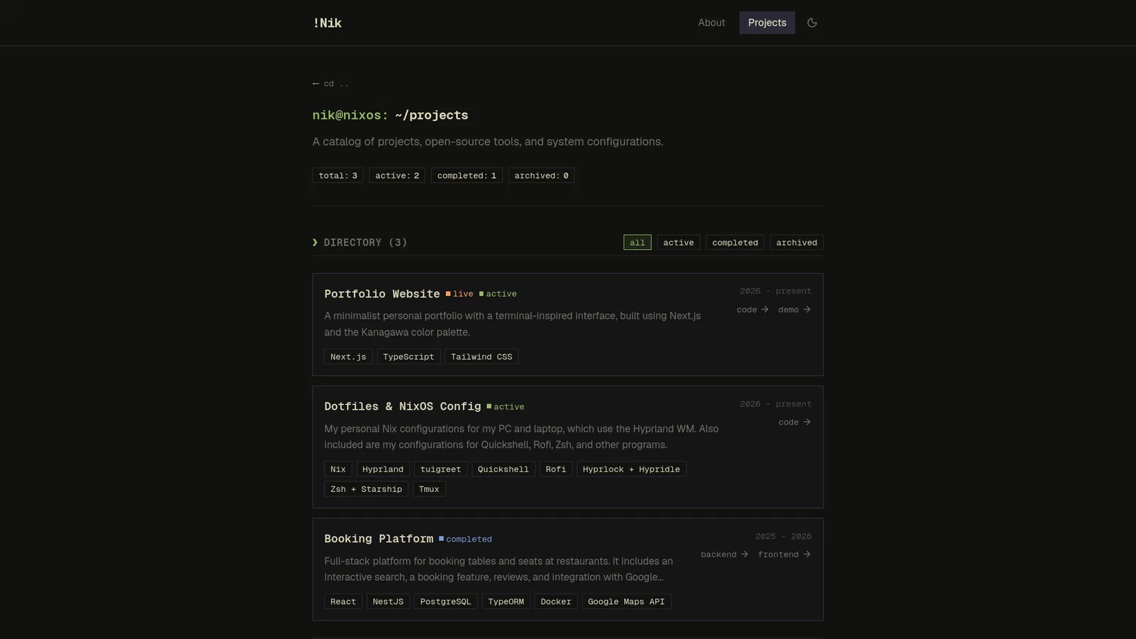Click the Tailwind CSS tag
Screen dimensions: 1136x639
click(x=481, y=357)
